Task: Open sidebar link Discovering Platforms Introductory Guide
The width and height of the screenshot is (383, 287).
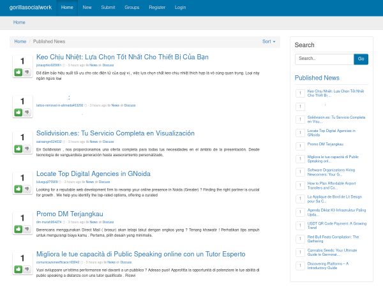Action: [x=328, y=266]
